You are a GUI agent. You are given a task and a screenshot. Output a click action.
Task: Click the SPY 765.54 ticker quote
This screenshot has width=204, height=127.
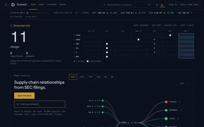click(105, 13)
